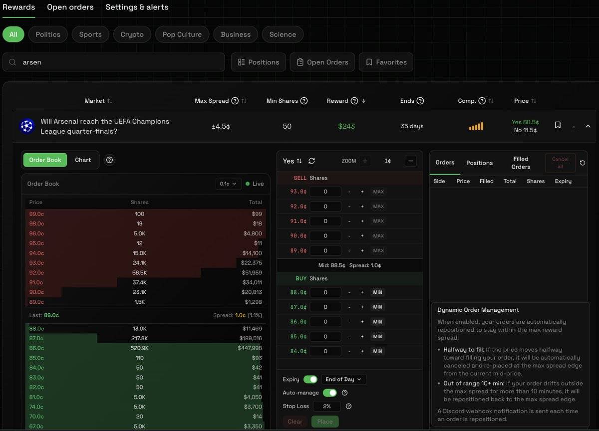
Task: Select the Order Book tab
Action: (45, 160)
